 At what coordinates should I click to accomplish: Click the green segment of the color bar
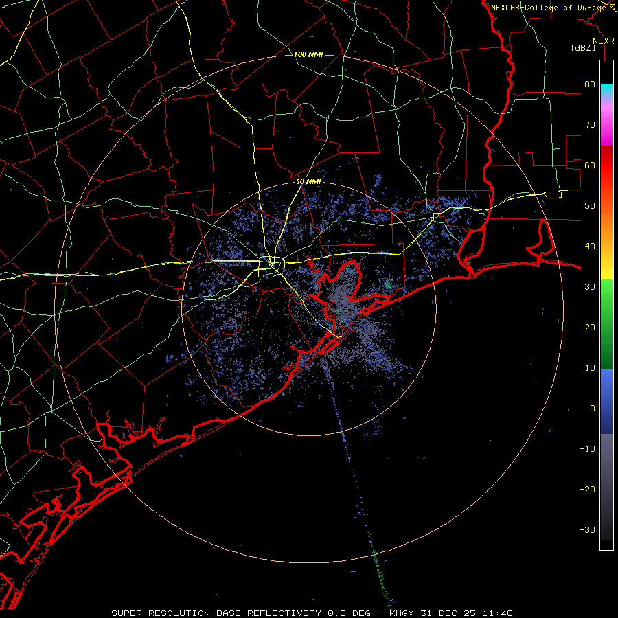click(606, 324)
